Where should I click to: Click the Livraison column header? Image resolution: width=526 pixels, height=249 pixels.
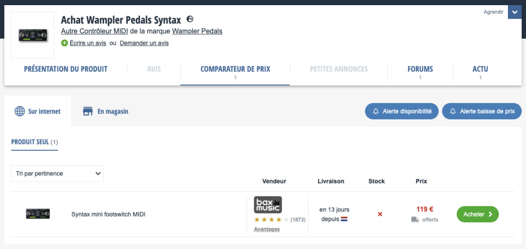[331, 181]
